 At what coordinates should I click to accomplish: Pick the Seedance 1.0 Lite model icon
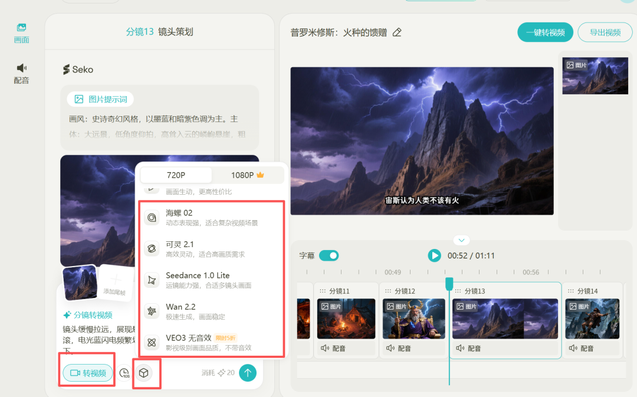(151, 280)
